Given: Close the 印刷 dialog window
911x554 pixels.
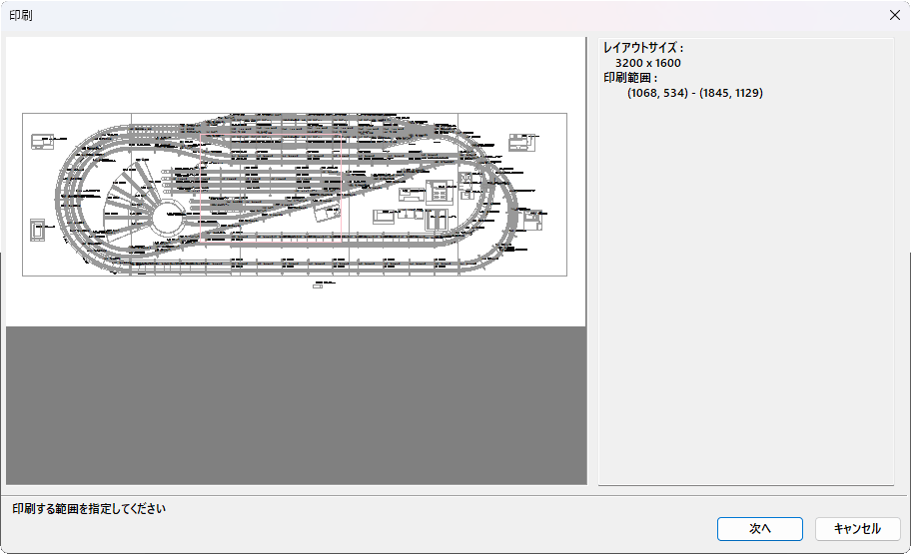Looking at the screenshot, I should [895, 15].
